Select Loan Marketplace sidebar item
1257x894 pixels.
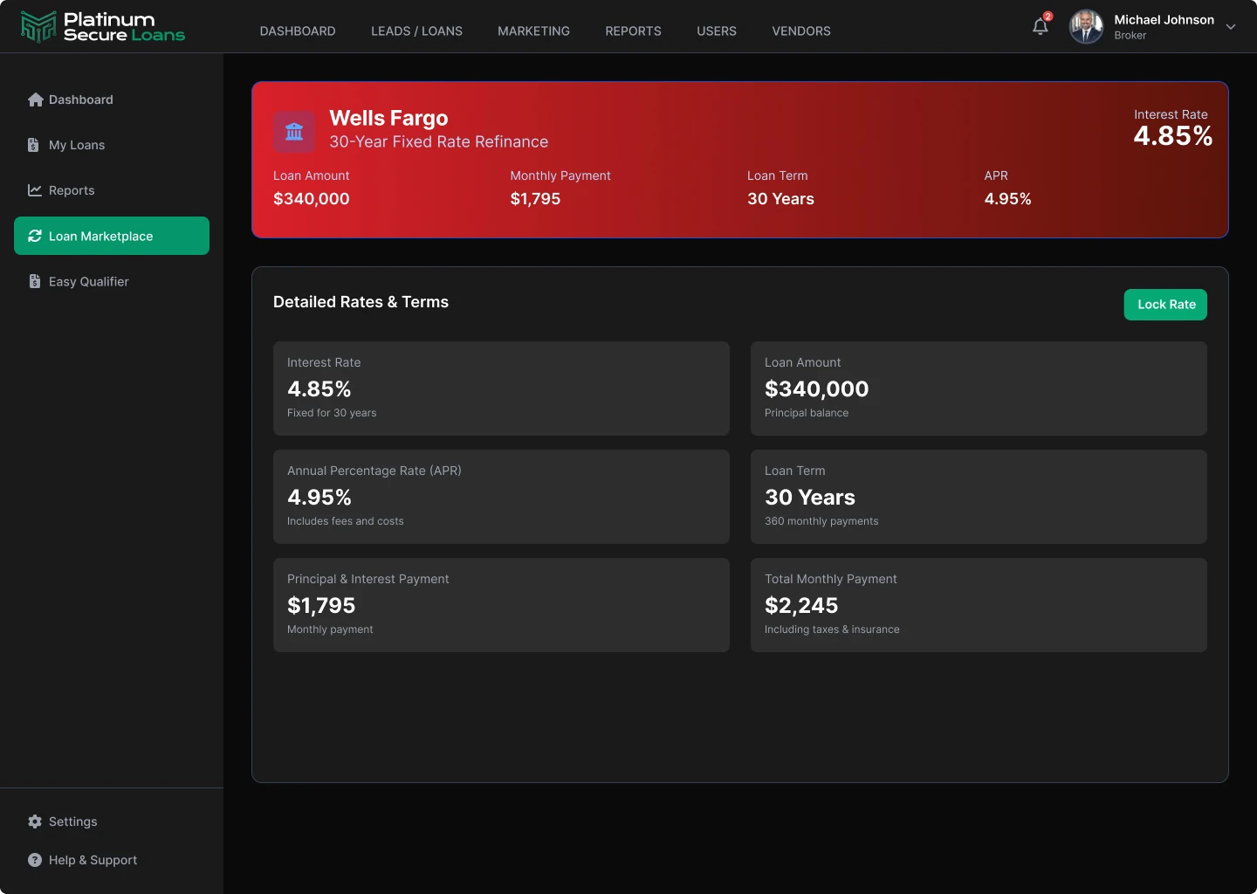point(112,236)
